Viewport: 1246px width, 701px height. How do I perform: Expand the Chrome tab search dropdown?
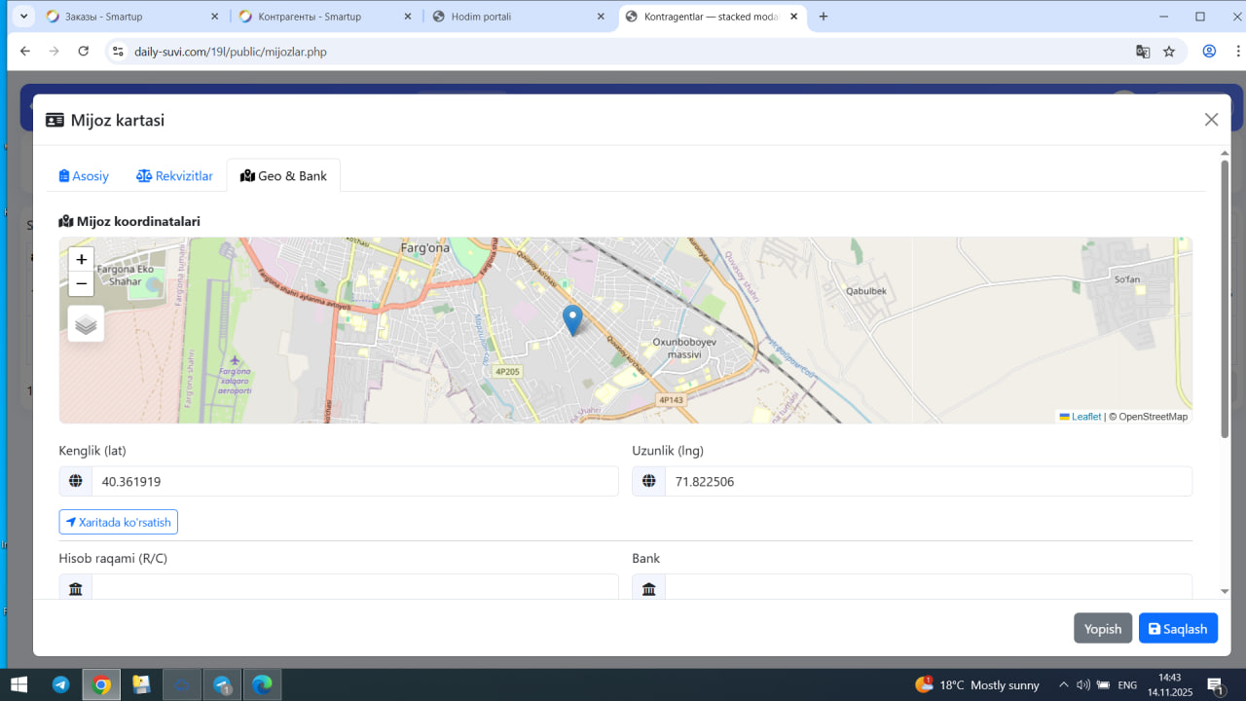(x=24, y=17)
